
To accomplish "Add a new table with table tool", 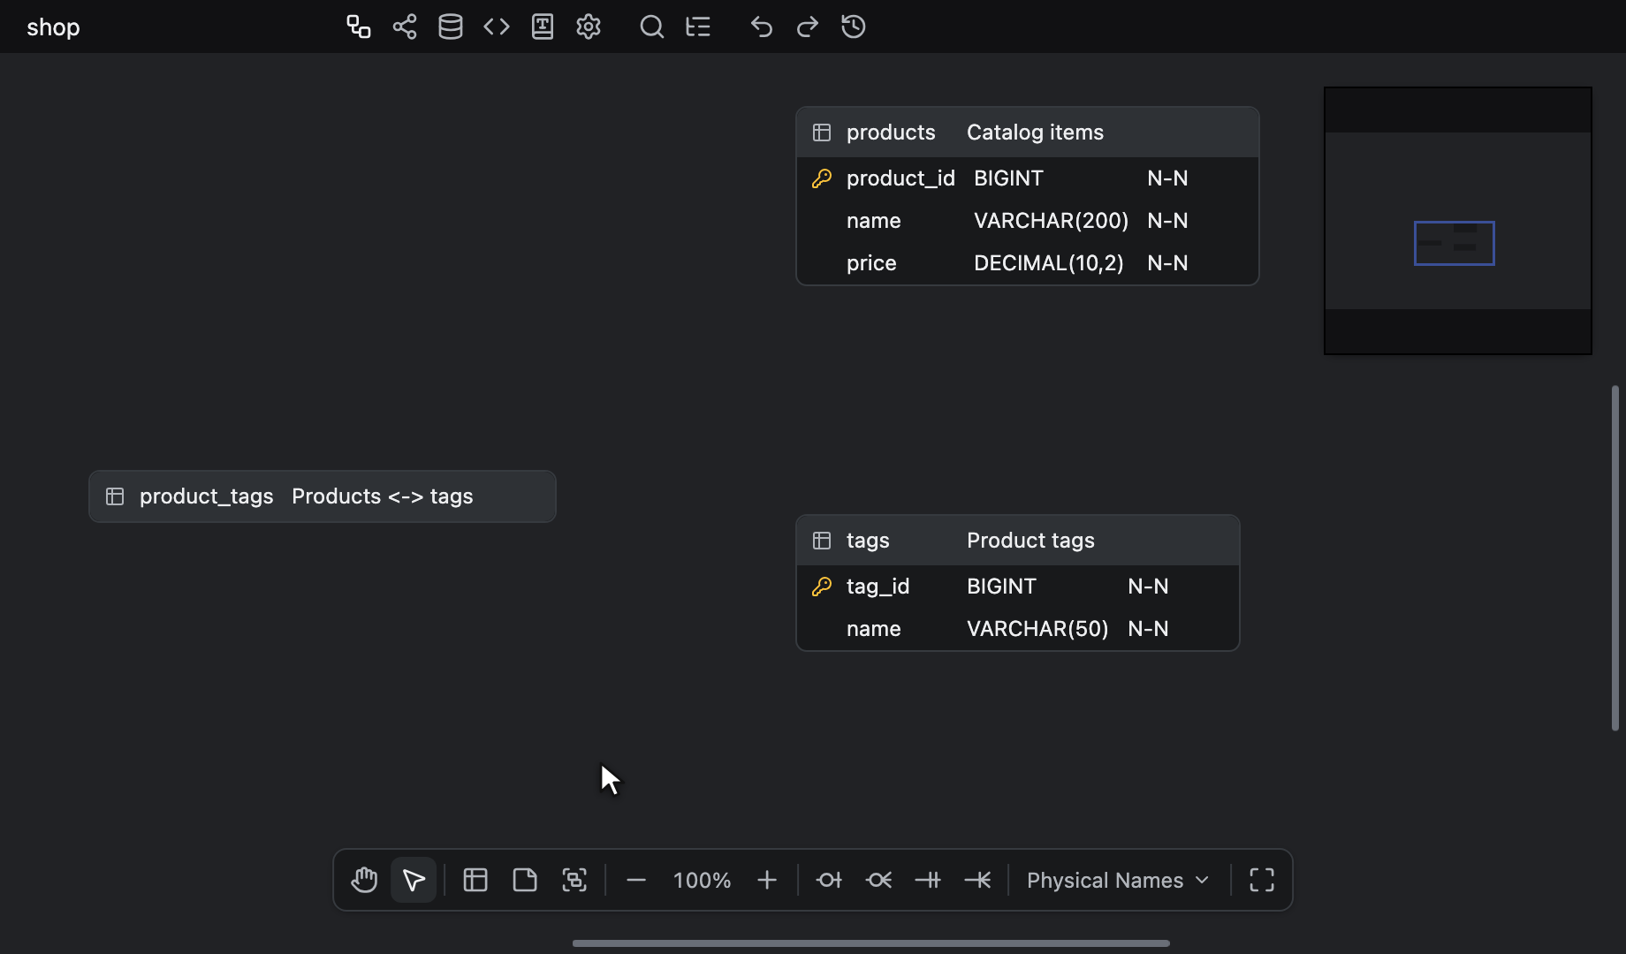I will coord(475,880).
